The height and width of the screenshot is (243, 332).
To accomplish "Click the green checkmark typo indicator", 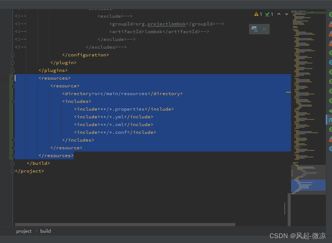I will pos(269,14).
